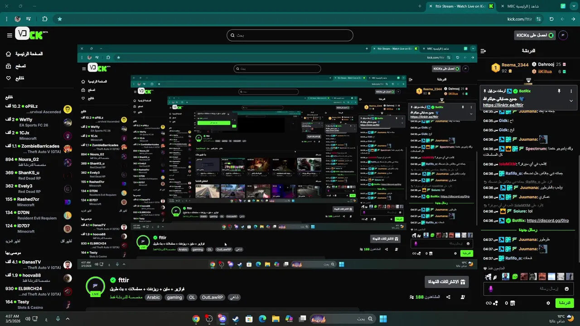Open site settings icon in address bar
This screenshot has width=580, height=326.
[538, 19]
